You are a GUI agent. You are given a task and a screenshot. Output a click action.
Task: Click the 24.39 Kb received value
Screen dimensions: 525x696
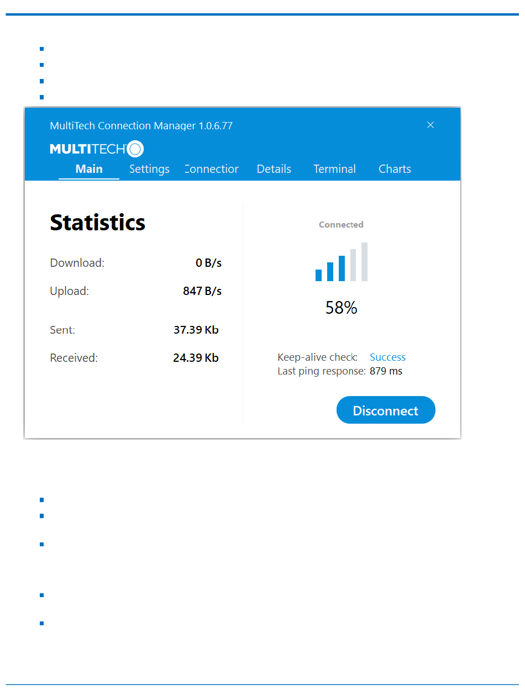pos(196,358)
